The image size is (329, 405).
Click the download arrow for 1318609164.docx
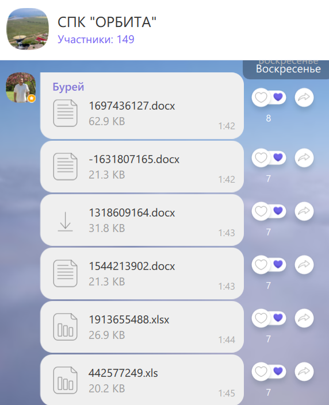[65, 221]
